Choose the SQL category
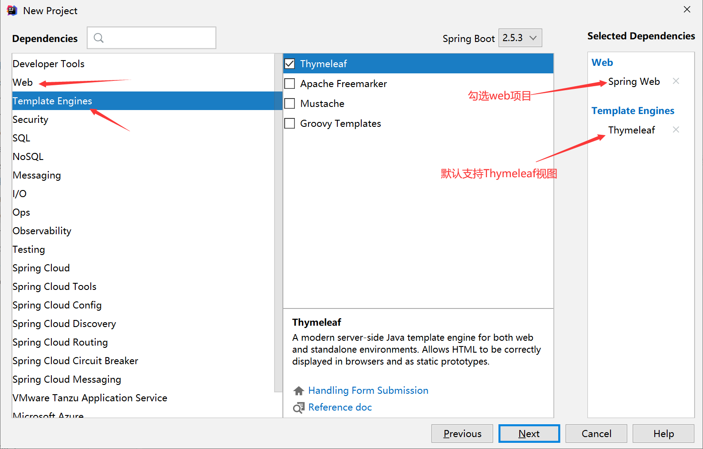 [143, 138]
